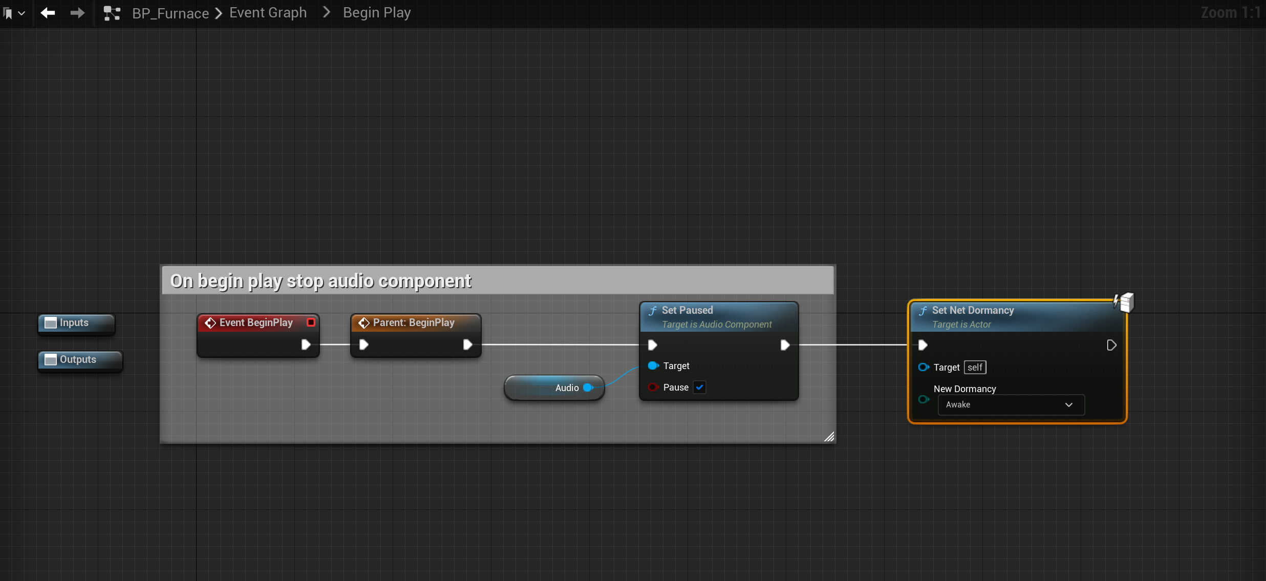Click the red delegate pin on Event BeginPlay
This screenshot has width=1266, height=581.
pos(311,322)
